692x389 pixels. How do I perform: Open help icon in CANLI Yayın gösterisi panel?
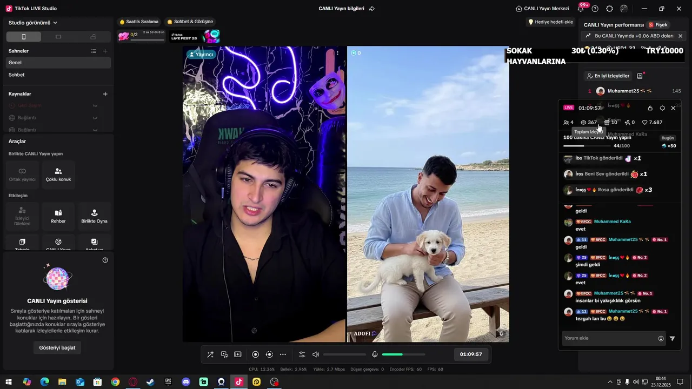click(105, 260)
